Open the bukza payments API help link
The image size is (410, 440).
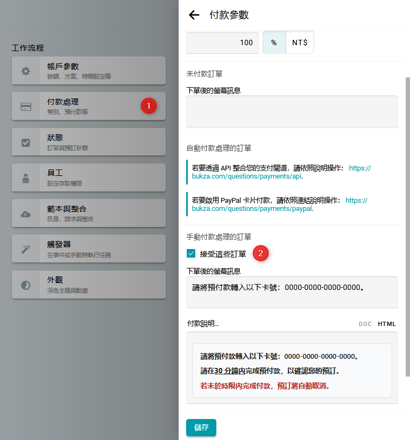pyautogui.click(x=246, y=176)
